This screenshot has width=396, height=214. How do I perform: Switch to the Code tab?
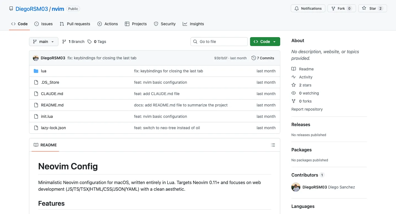19,24
